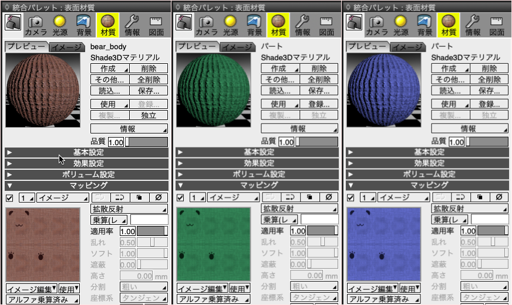Switch to イメージ tab in the green panel
The width and height of the screenshot is (512, 305).
pyautogui.click(x=237, y=47)
